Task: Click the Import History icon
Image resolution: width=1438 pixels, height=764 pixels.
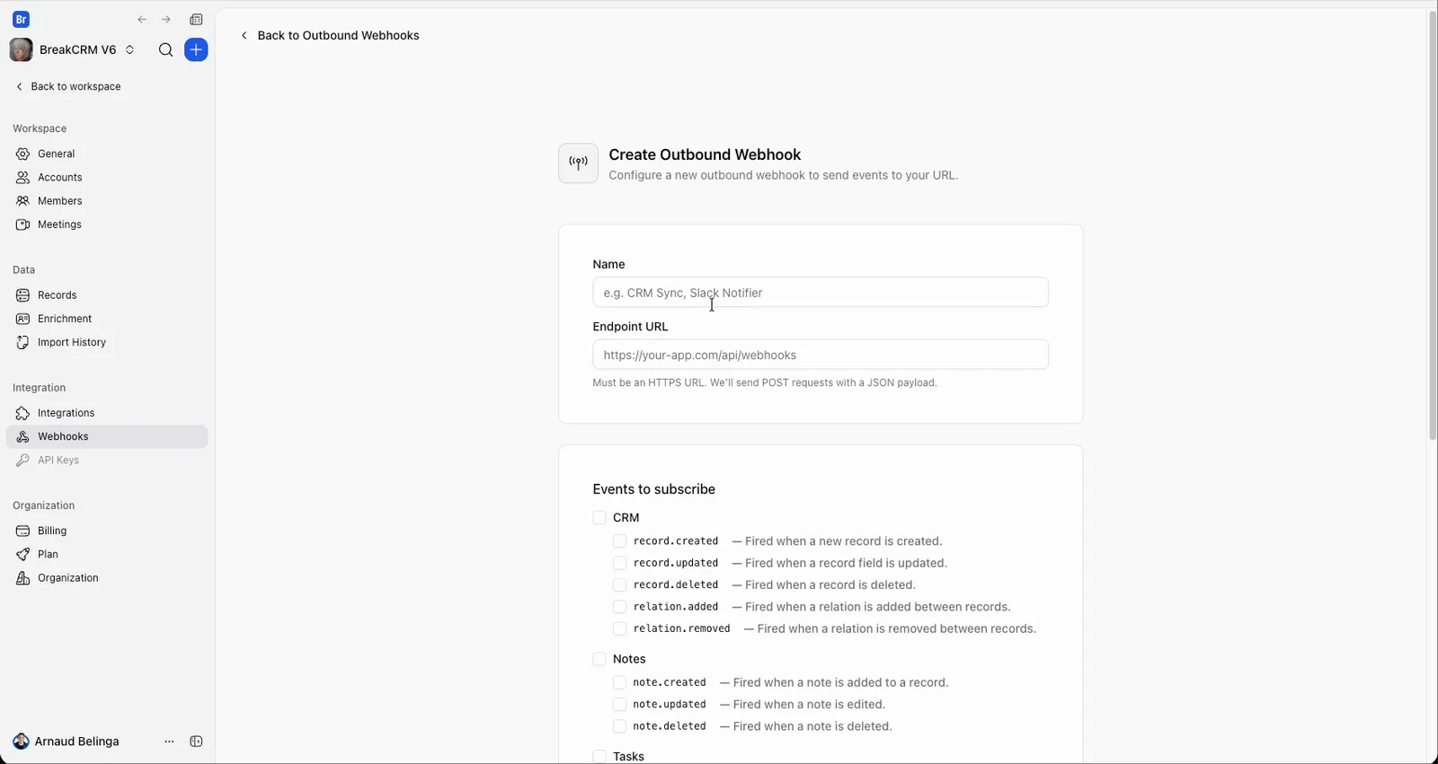Action: [x=22, y=343]
